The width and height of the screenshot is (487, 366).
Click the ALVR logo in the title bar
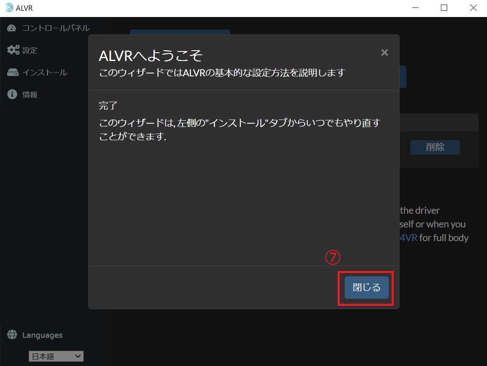9,7
